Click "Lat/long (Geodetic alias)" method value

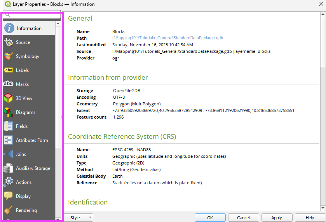136,170
